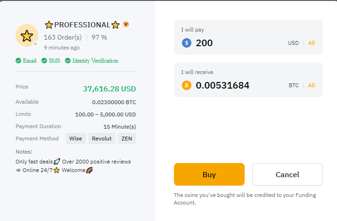
Task: Click the Identity Verification checkmark icon
Action: coord(68,61)
